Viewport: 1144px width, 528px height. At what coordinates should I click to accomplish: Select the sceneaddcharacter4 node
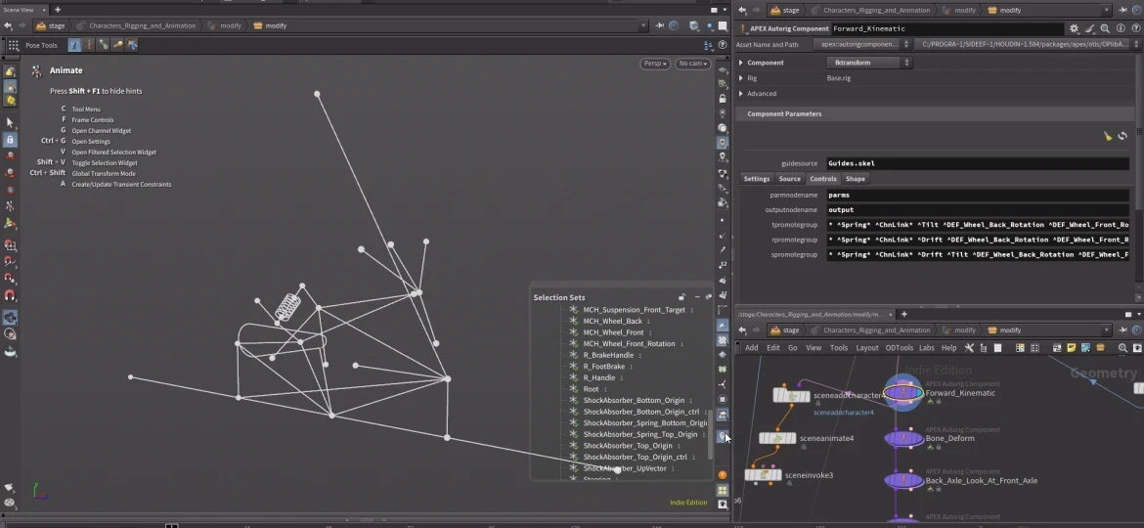point(792,396)
